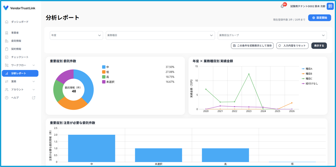Click the ダッシュボード home icon
This screenshot has width=336, height=167.
tap(7, 22)
